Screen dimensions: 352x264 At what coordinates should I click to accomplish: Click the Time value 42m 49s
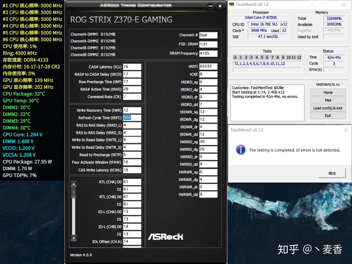pyautogui.click(x=334, y=57)
